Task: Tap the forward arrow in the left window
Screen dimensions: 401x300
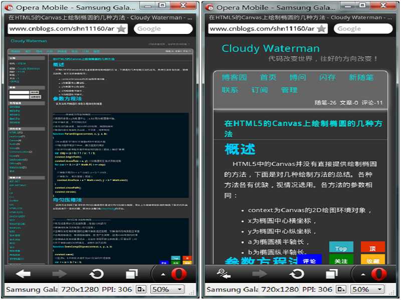Action: [59, 274]
